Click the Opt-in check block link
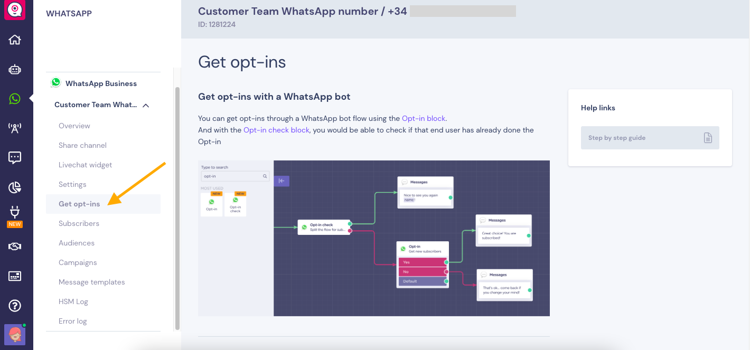Viewport: 750px width, 350px height. coord(276,130)
